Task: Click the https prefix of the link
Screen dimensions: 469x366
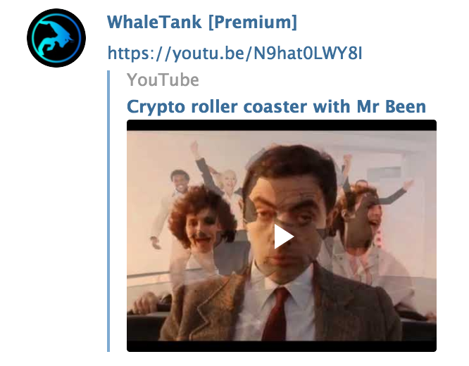Action: [128, 53]
